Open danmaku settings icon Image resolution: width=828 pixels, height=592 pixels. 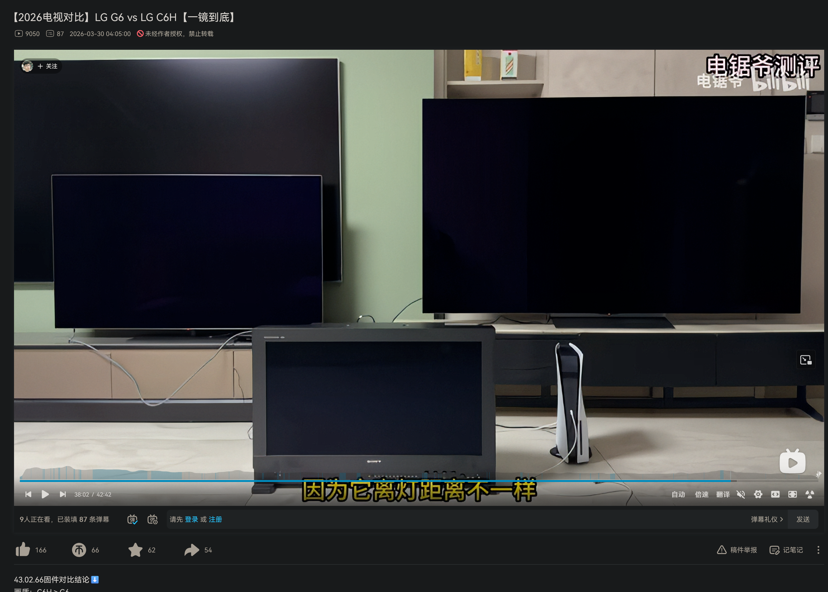tap(152, 519)
